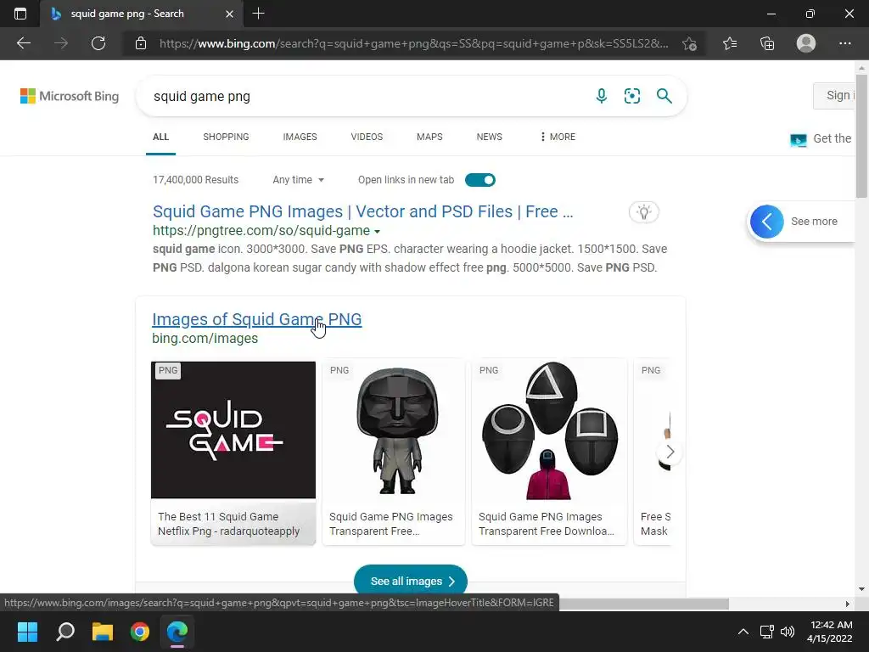Show hidden system tray icons
The image size is (869, 652).
click(743, 632)
